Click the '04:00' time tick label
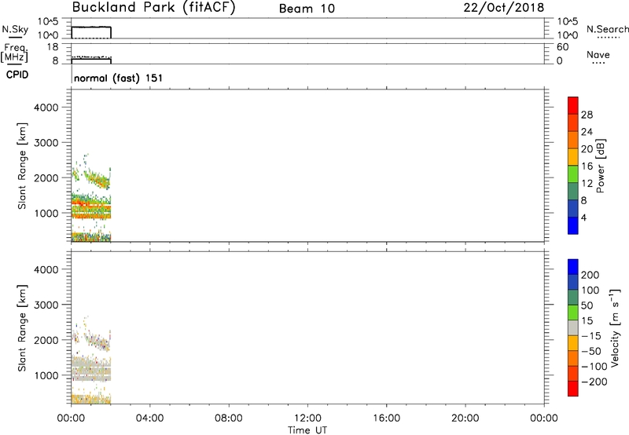629x435 pixels. point(149,419)
